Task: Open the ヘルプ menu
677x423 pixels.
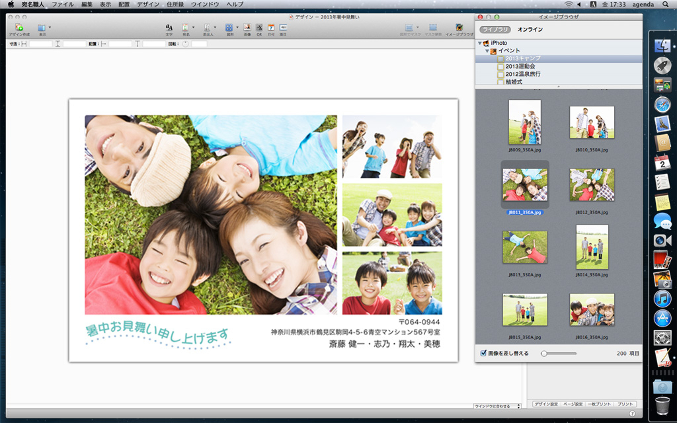Action: pyautogui.click(x=235, y=5)
